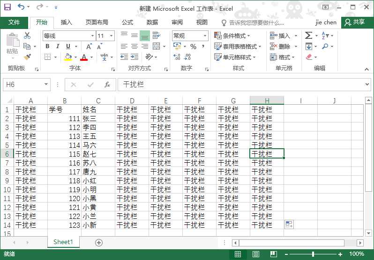Toggle Bold formatting
Screen dimensions: 374x260
pos(47,46)
